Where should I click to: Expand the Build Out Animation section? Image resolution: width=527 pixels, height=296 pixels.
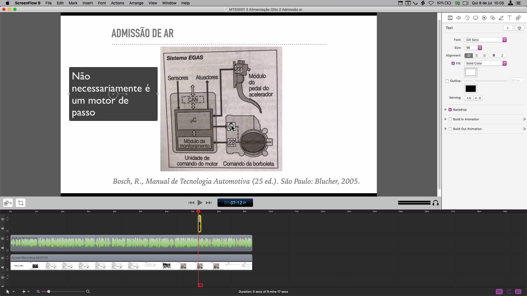446,129
